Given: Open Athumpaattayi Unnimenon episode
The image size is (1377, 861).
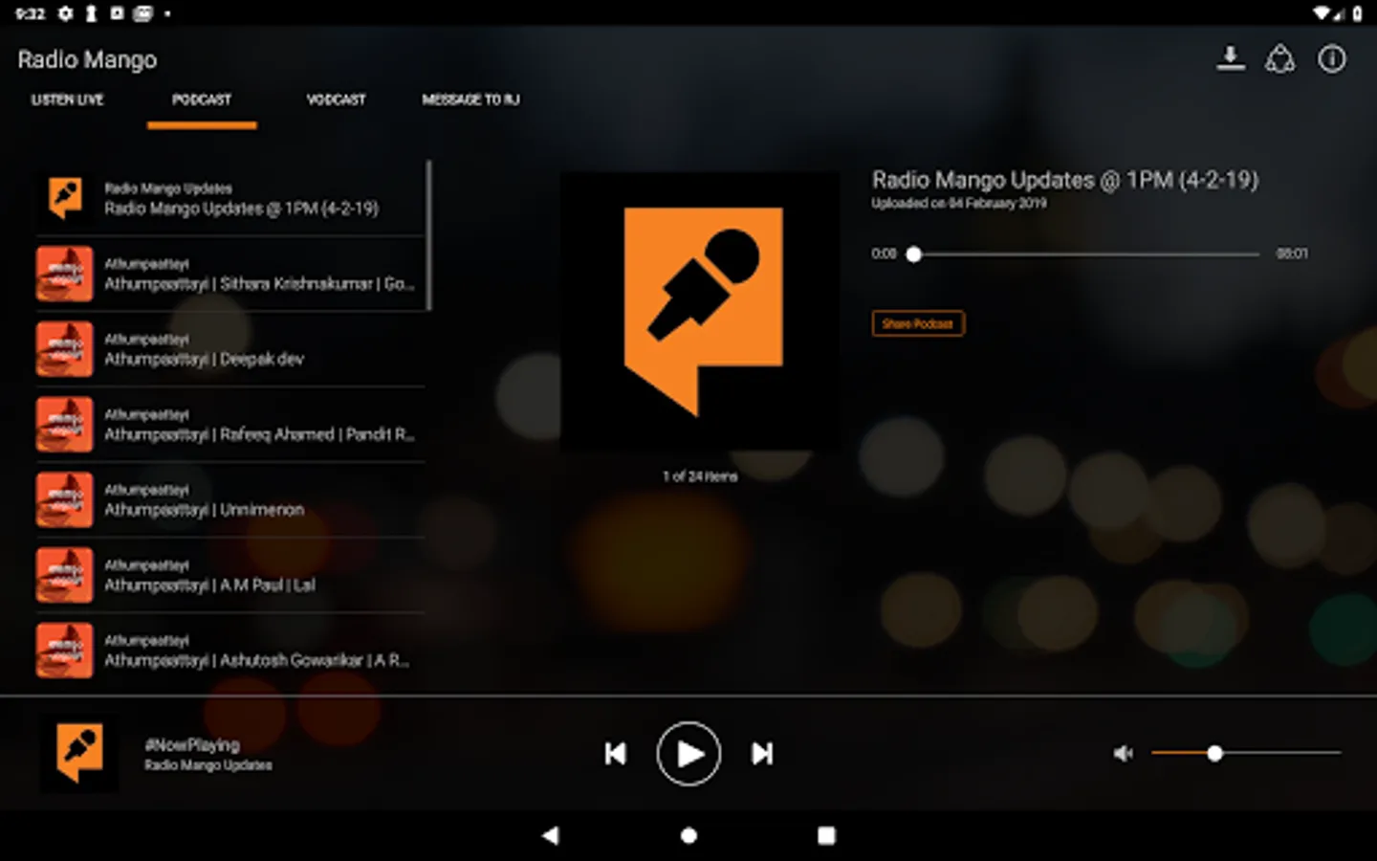Looking at the screenshot, I should pyautogui.click(x=229, y=500).
